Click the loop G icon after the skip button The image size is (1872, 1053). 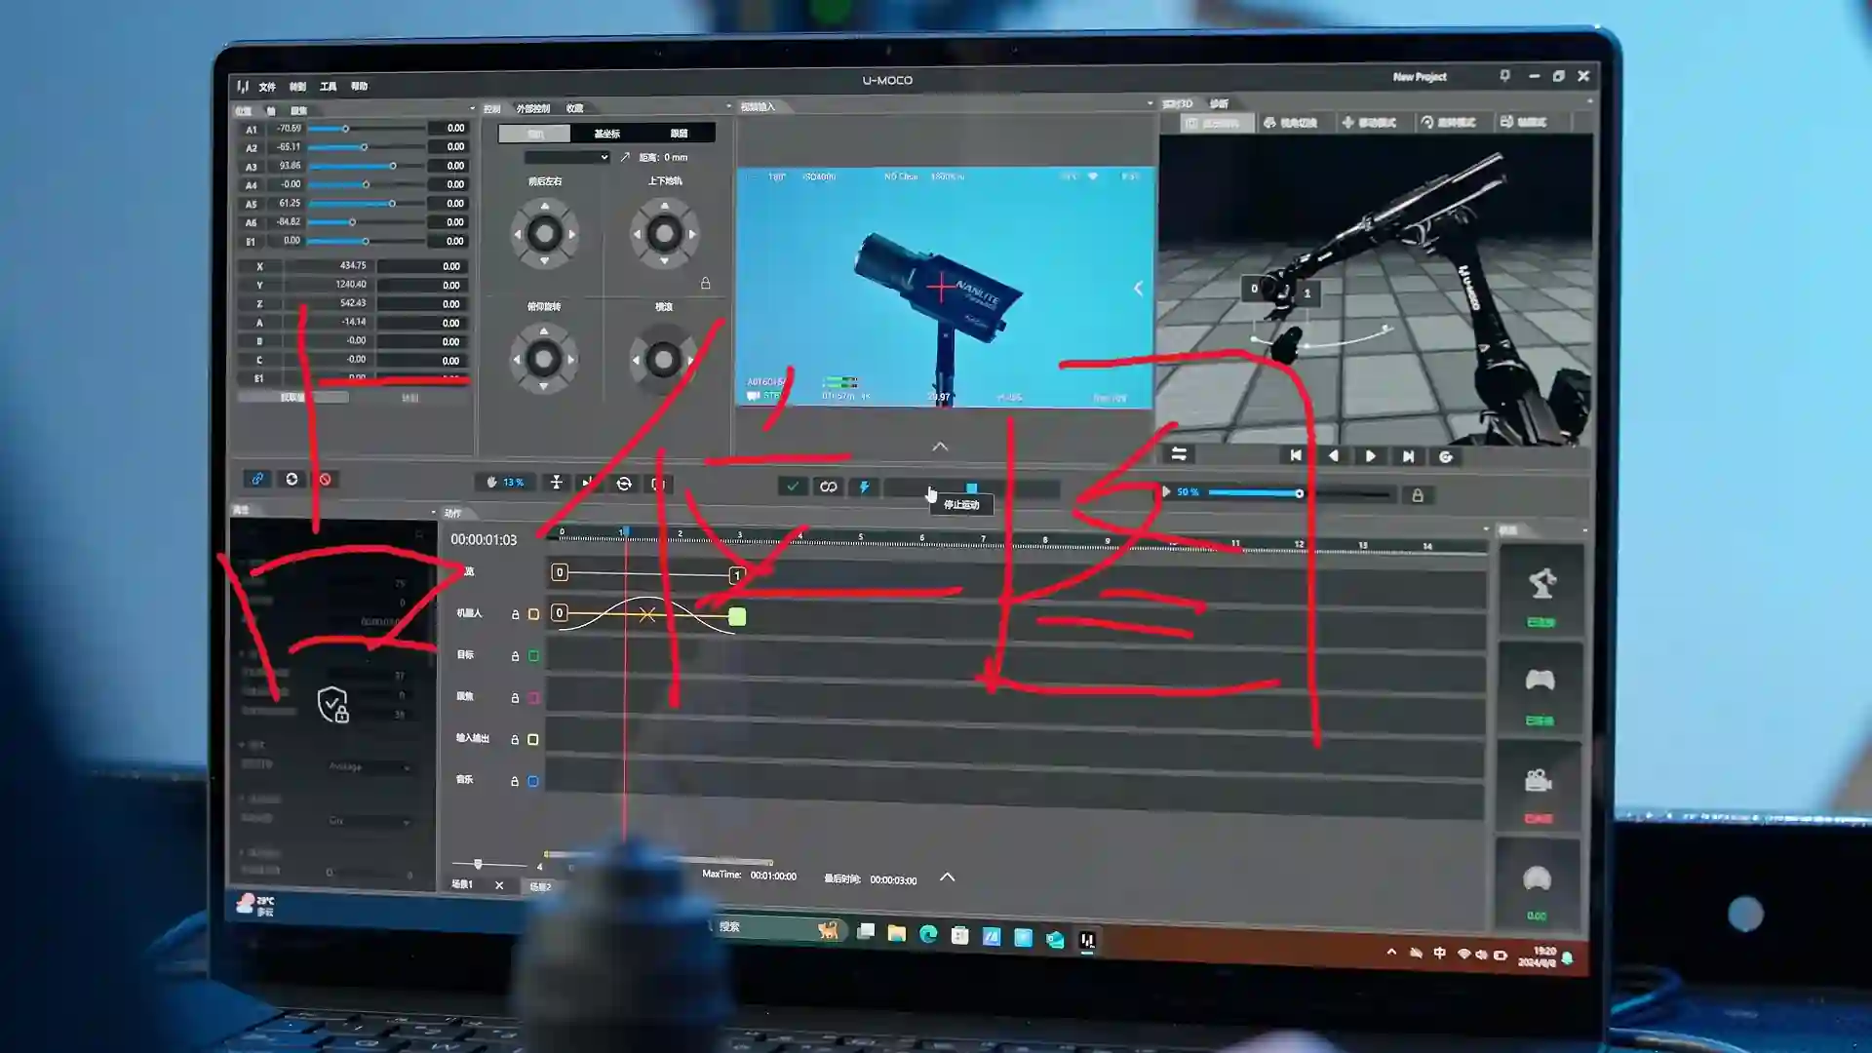click(x=1446, y=456)
